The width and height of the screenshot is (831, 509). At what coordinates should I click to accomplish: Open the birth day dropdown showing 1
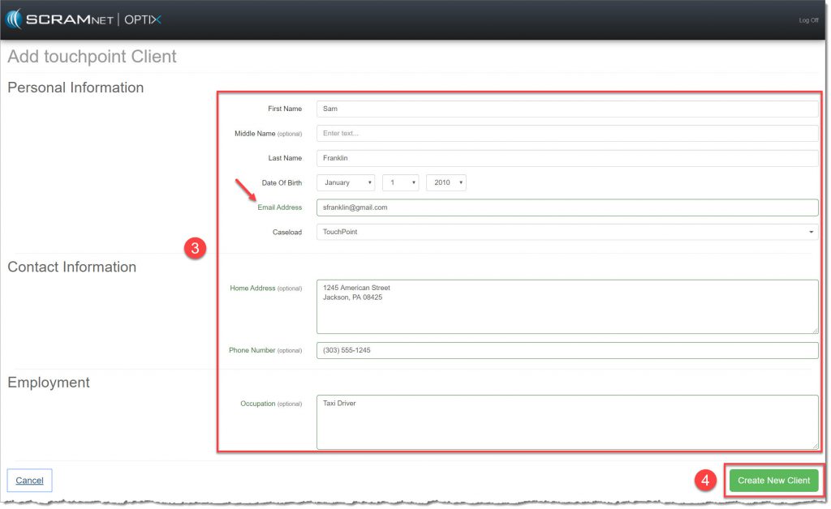(x=401, y=182)
